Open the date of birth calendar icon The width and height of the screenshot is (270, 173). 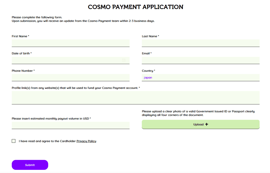click(124, 60)
